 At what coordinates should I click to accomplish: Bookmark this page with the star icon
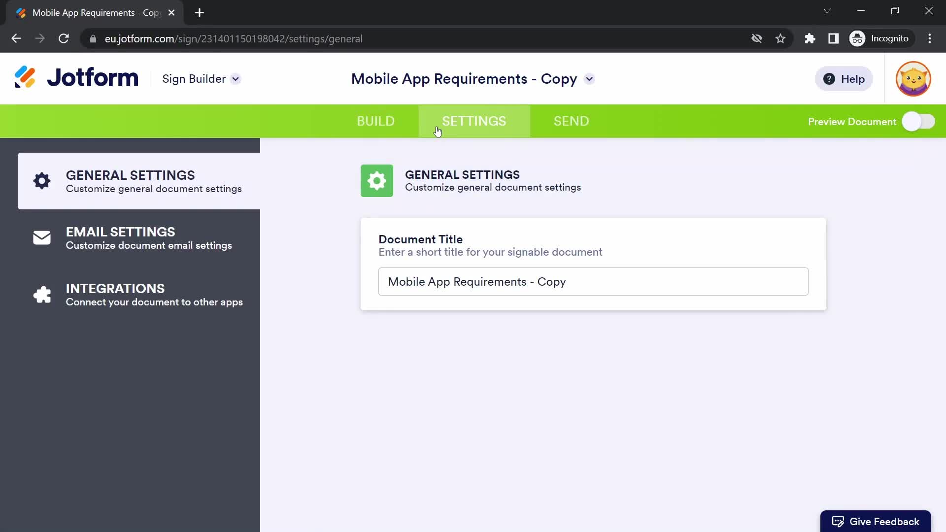click(780, 38)
